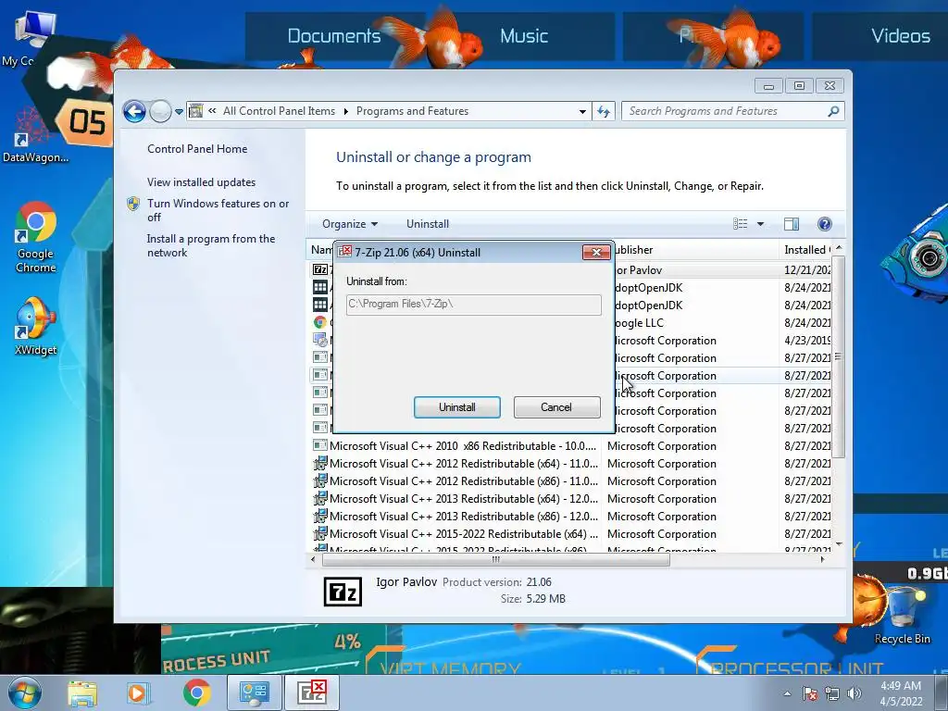Cancel the 7-Zip uninstall dialog
948x711 pixels.
coord(556,407)
